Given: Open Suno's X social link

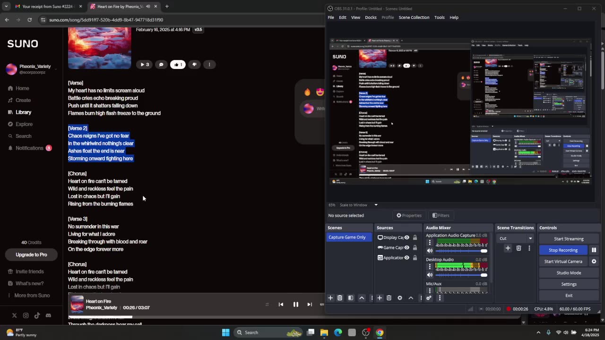Looking at the screenshot, I should [x=14, y=315].
